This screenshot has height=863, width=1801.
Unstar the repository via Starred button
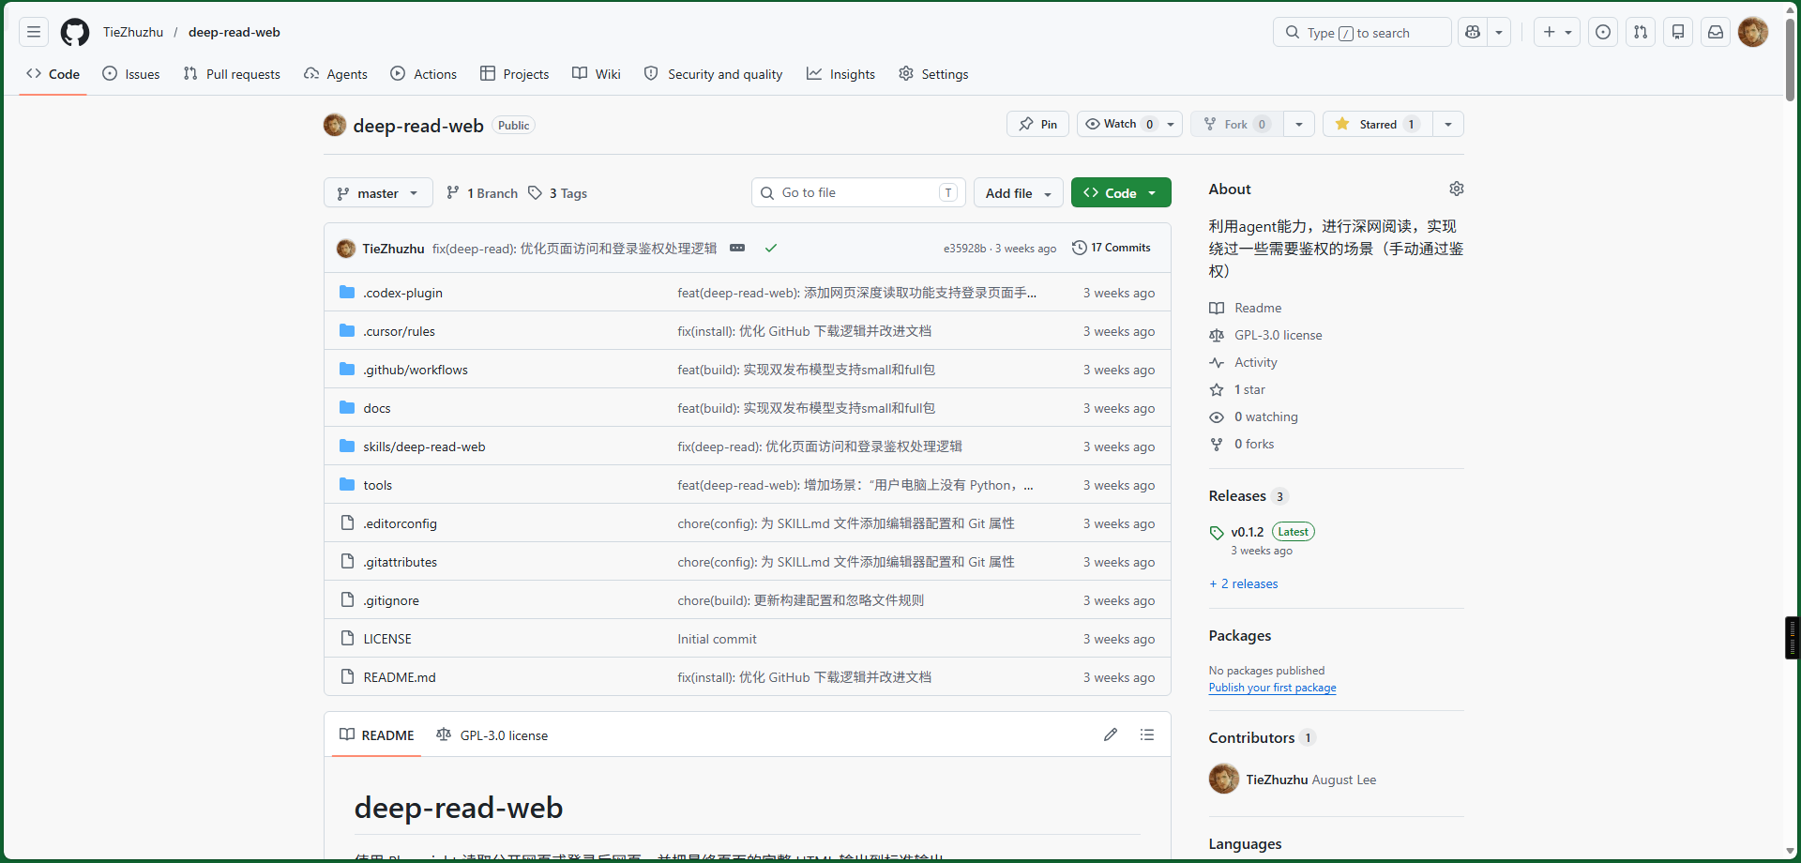coord(1377,124)
